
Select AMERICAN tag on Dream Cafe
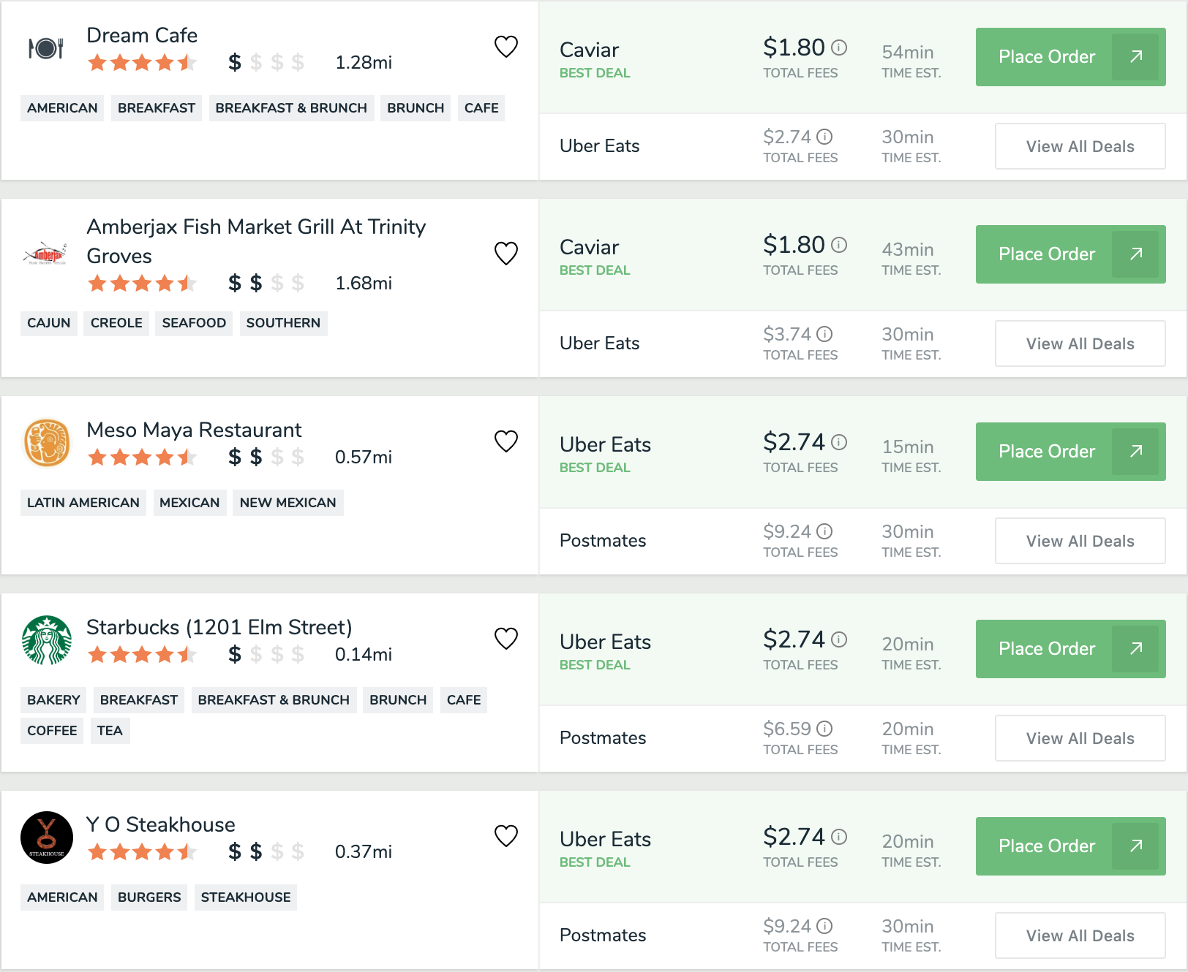[62, 108]
